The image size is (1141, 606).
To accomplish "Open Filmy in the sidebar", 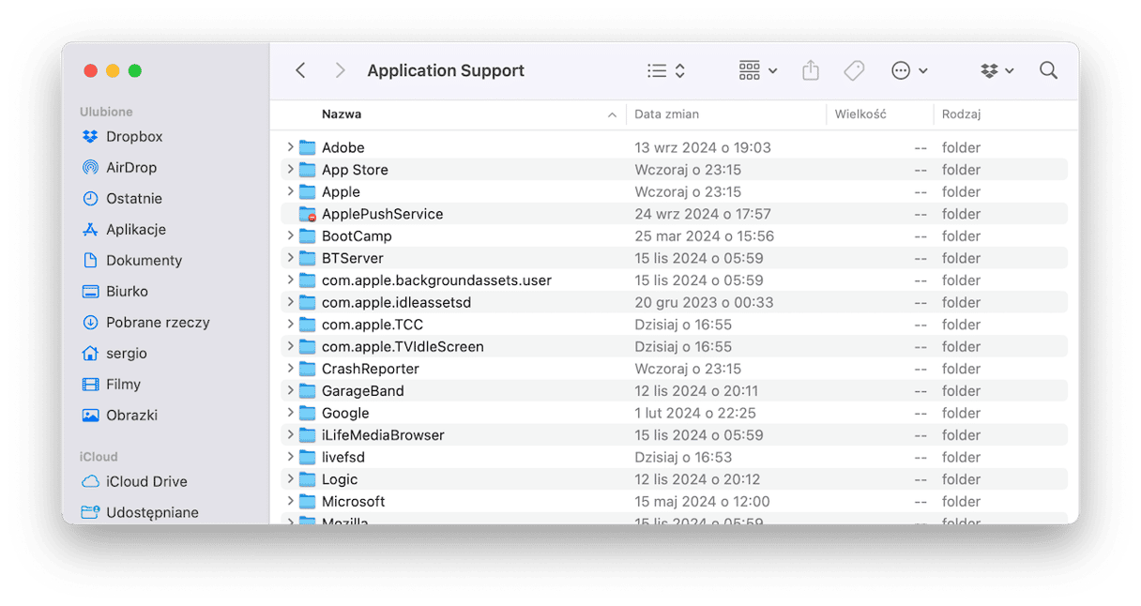I will point(111,384).
